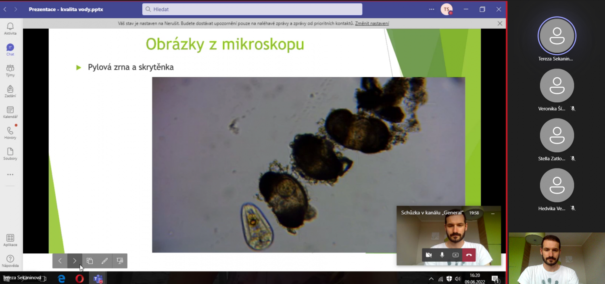Open Nápověda help in the sidebar

[10, 261]
